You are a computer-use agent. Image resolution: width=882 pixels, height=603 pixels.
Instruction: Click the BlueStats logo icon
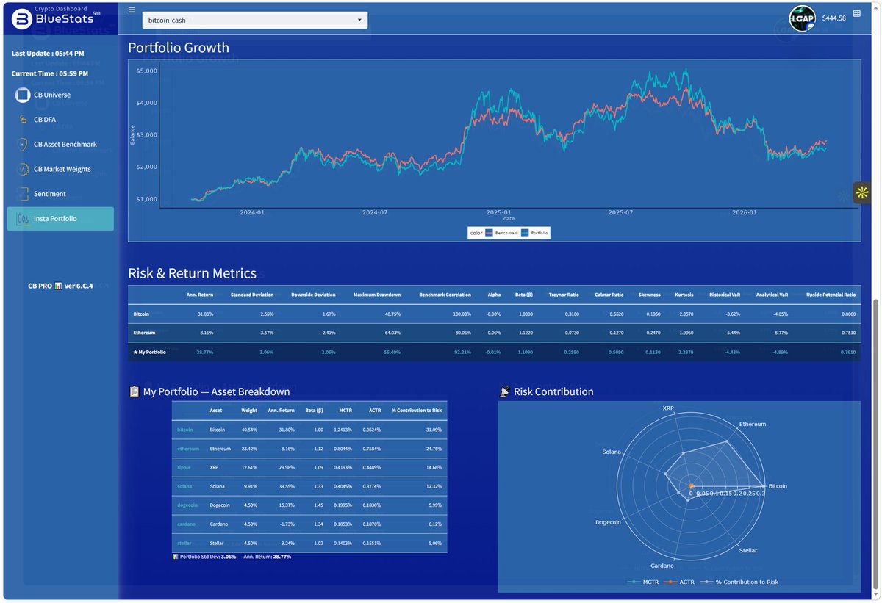(x=21, y=19)
